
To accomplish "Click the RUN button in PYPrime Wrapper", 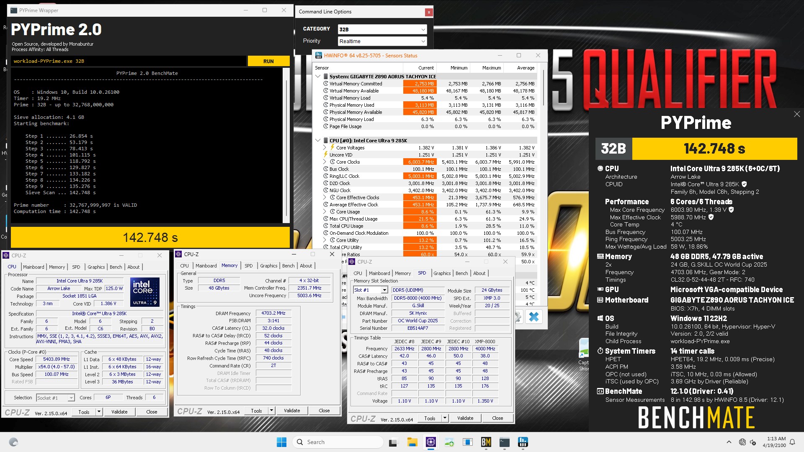I will [268, 61].
